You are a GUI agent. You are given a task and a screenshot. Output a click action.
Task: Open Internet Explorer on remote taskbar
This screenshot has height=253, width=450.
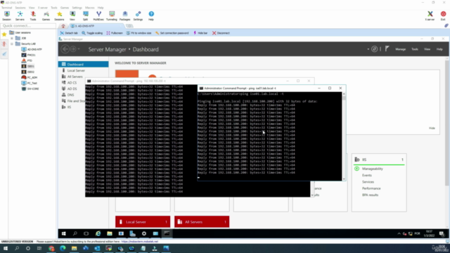click(x=98, y=233)
